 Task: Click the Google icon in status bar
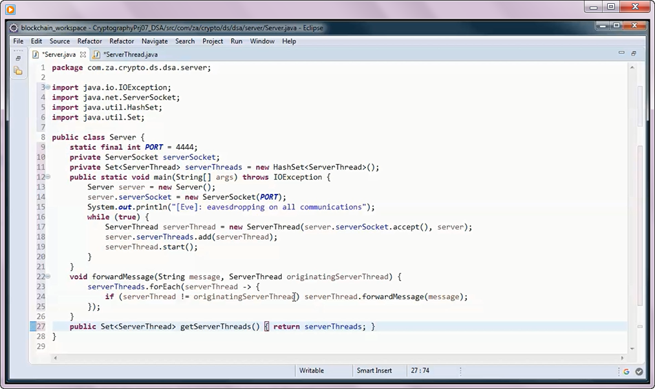point(626,372)
